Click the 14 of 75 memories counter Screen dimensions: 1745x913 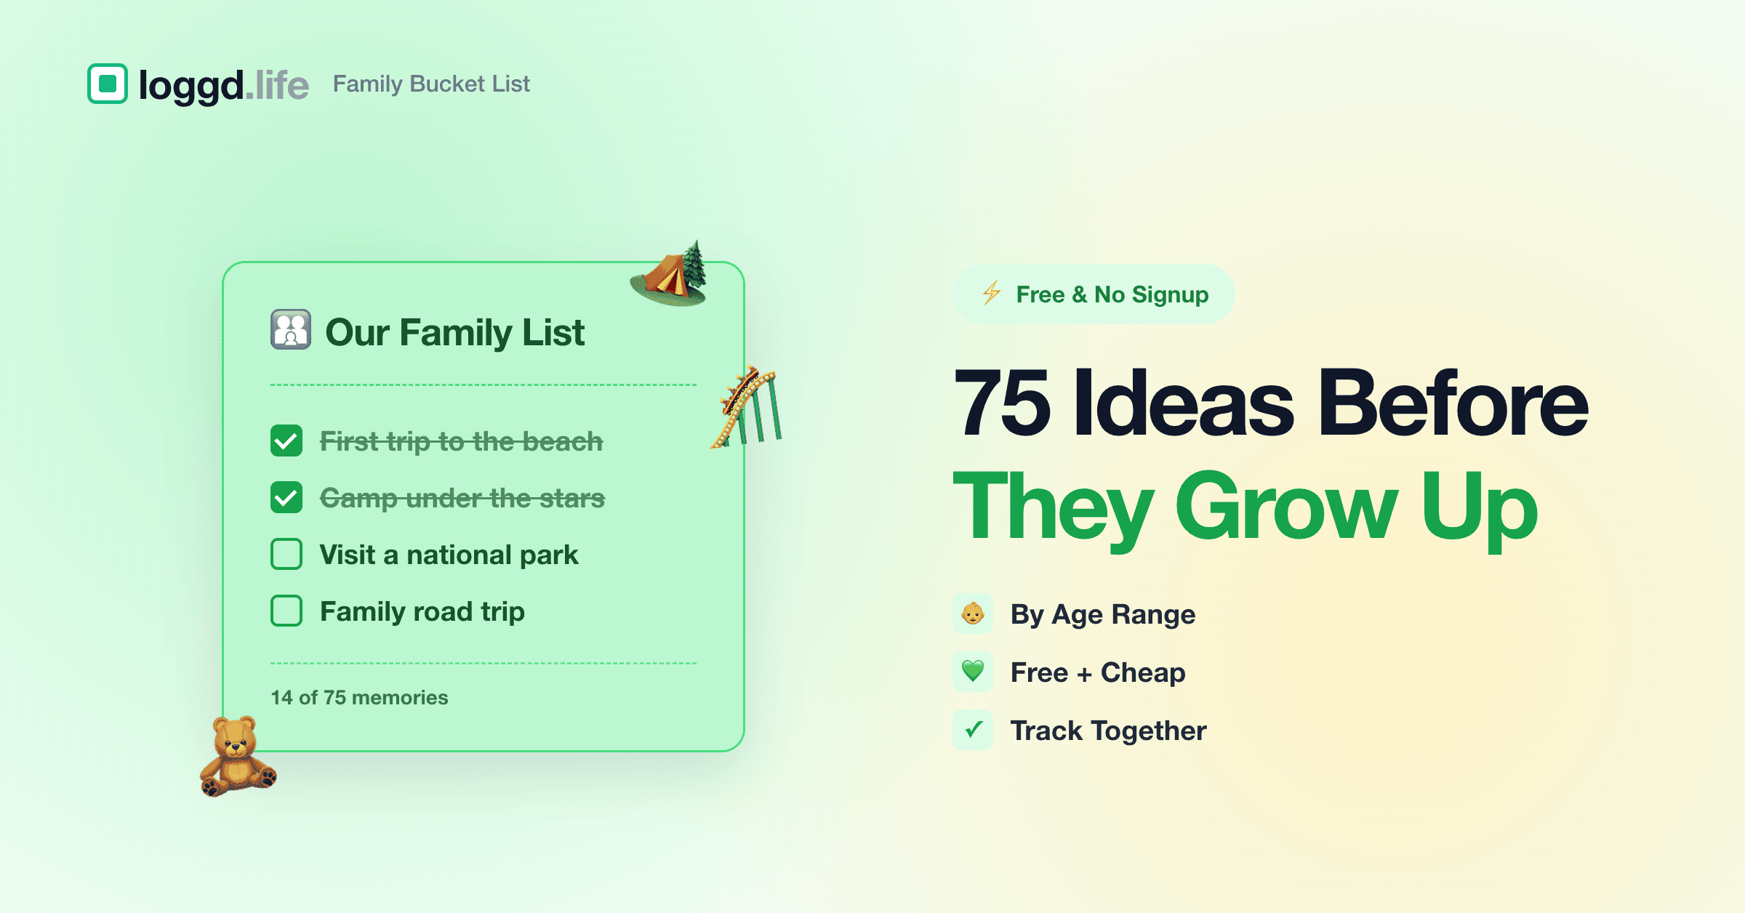click(359, 697)
